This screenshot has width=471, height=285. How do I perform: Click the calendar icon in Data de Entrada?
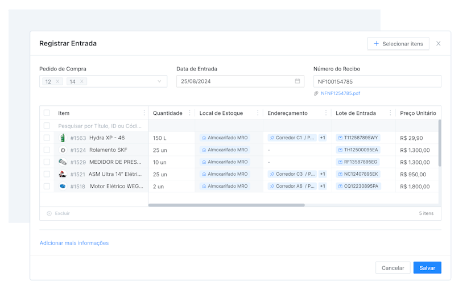[x=297, y=81]
